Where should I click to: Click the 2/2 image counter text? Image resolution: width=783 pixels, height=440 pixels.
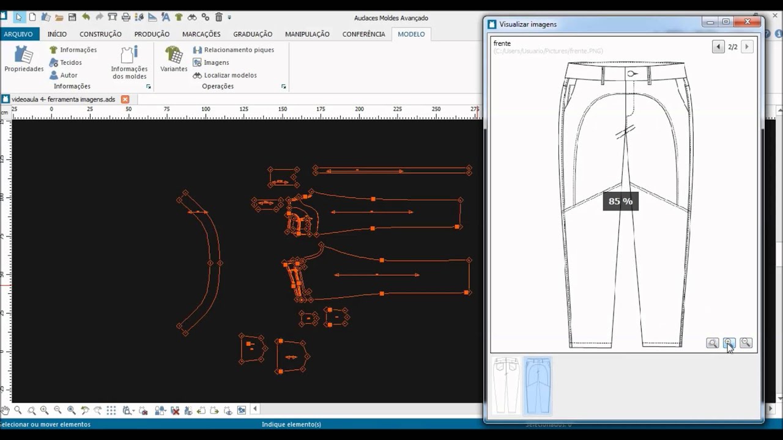(733, 46)
